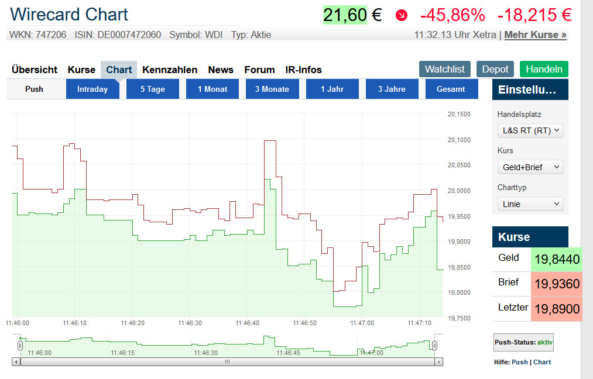Click the chart scrollbar right arrow
593x379 pixels.
click(438, 362)
